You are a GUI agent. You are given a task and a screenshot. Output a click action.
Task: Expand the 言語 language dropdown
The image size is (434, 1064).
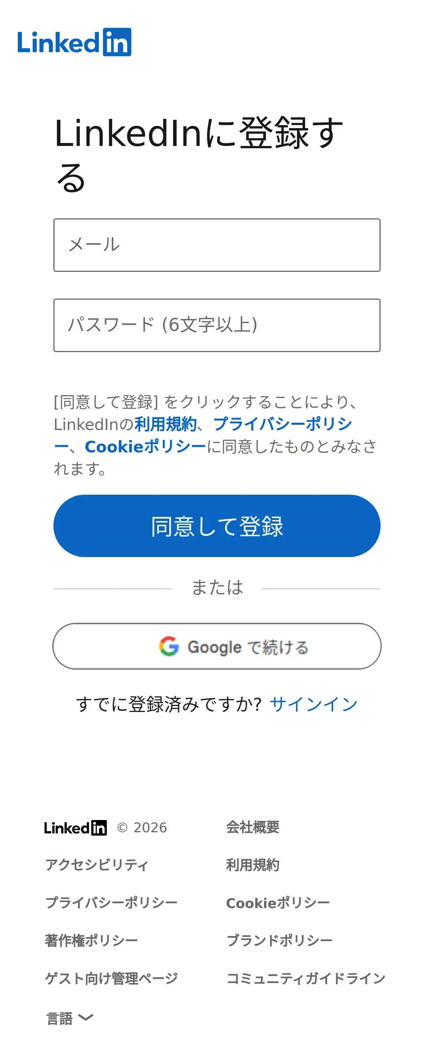coord(60,1018)
